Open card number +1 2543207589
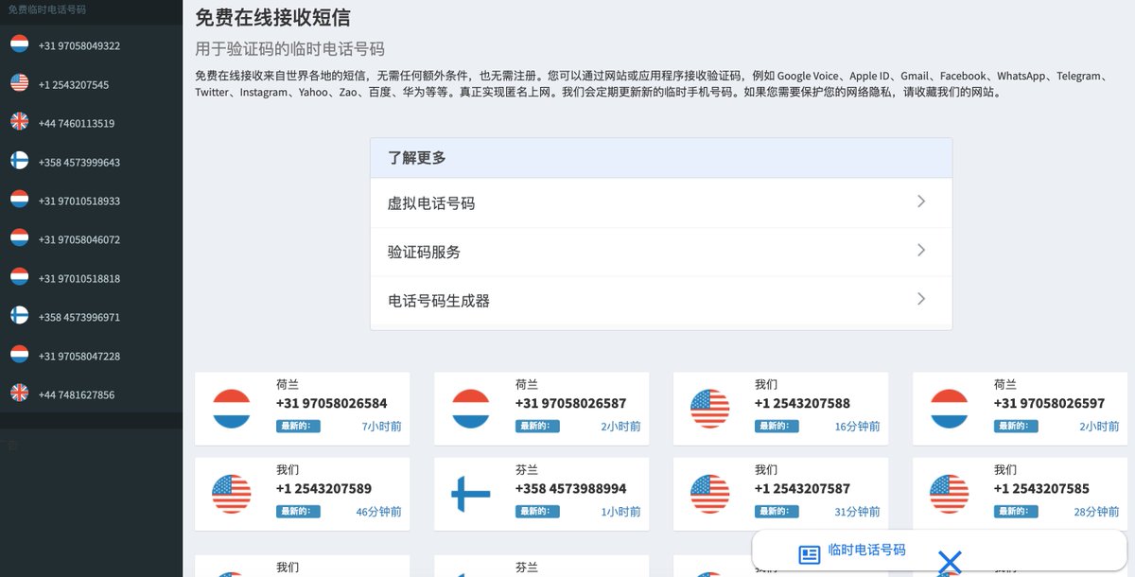 tap(323, 488)
